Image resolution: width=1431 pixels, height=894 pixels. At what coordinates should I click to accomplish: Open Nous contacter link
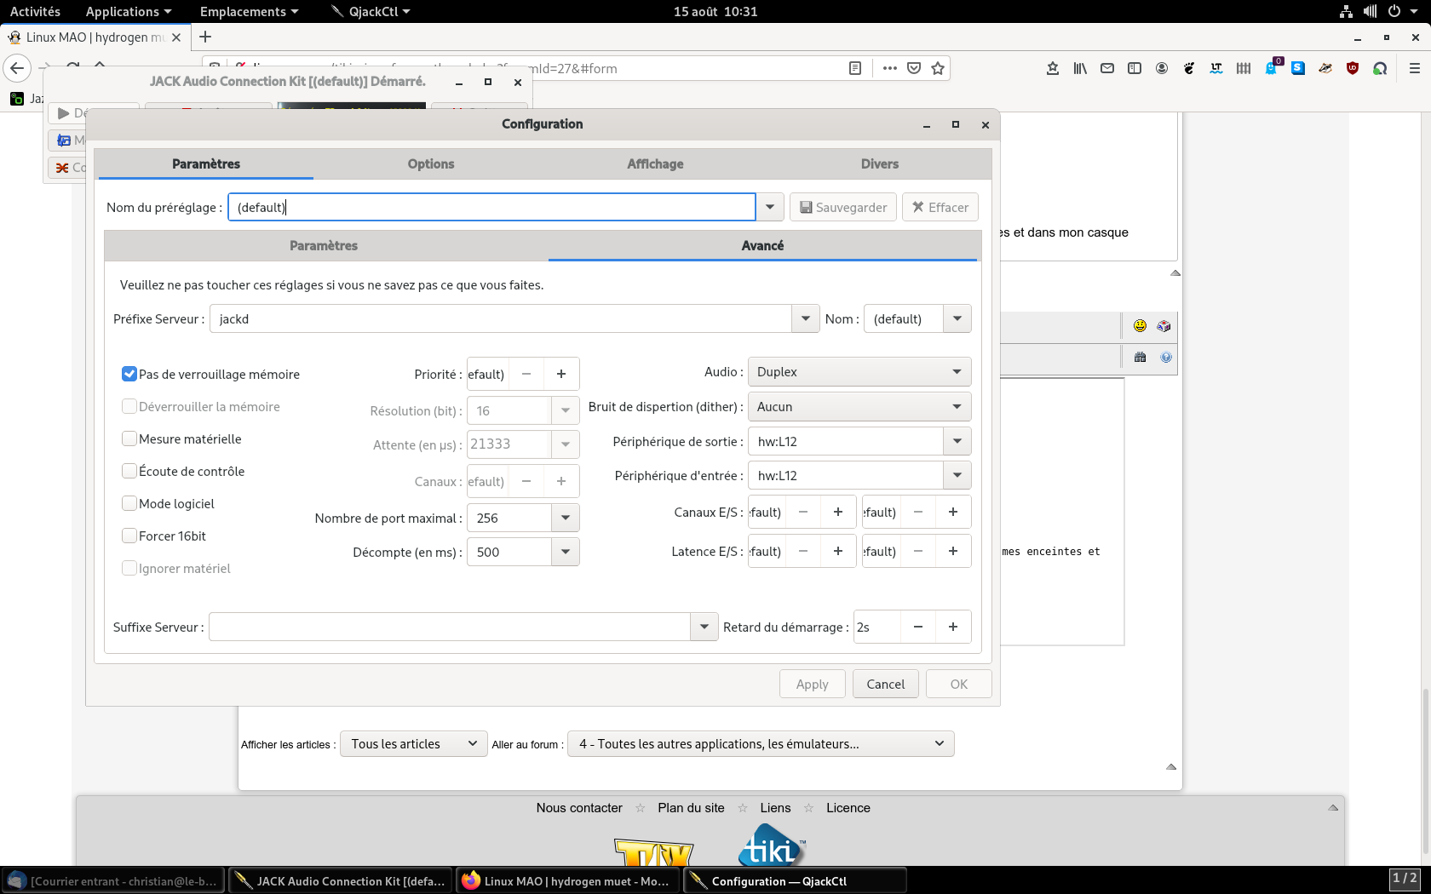pos(579,808)
